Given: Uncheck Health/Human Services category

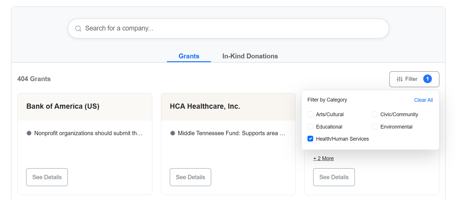Looking at the screenshot, I should pos(310,139).
